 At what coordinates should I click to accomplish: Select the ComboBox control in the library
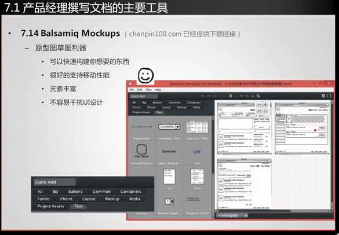[x=169, y=129]
